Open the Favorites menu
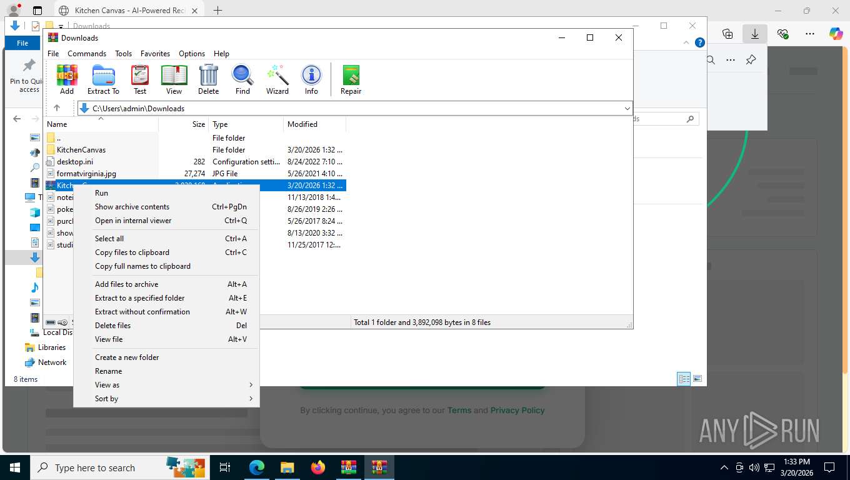 [155, 54]
